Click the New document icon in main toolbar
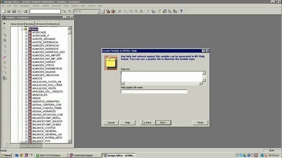 click(x=4, y=11)
